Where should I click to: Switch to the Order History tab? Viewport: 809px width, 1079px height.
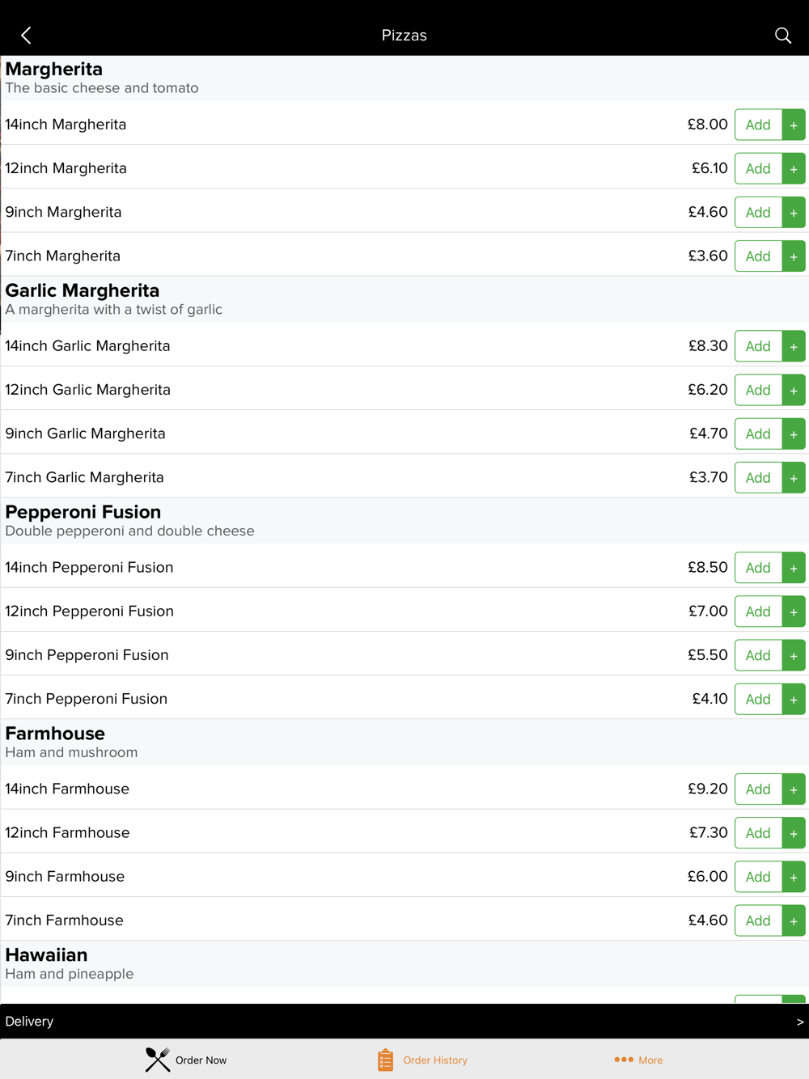tap(435, 1060)
